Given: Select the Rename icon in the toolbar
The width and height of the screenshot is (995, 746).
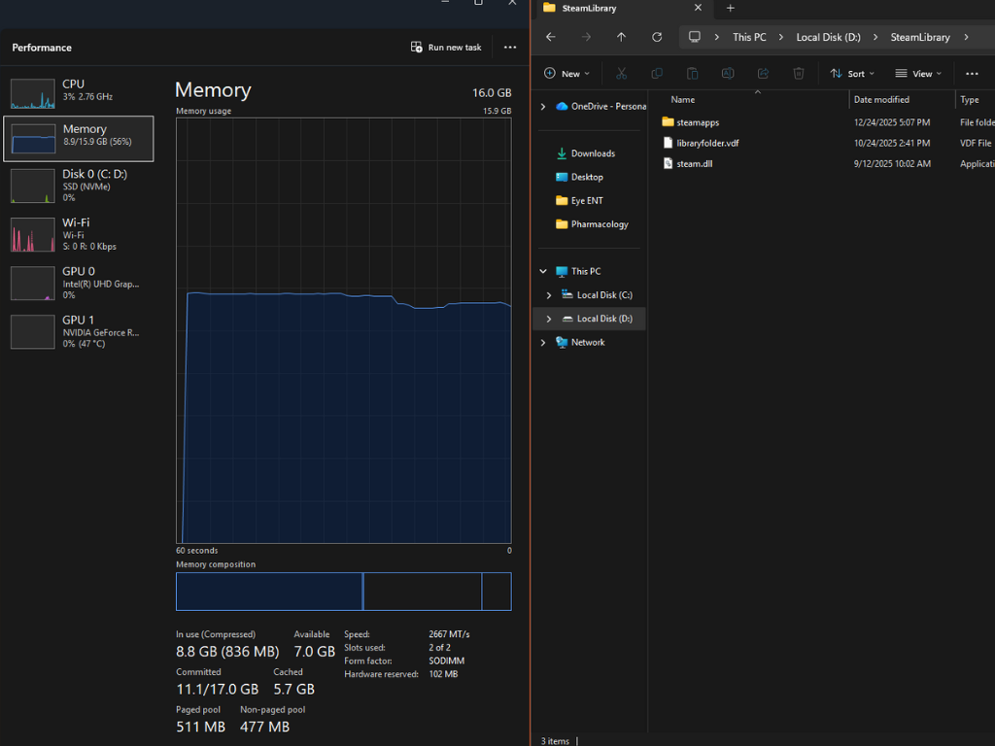Looking at the screenshot, I should coord(727,73).
